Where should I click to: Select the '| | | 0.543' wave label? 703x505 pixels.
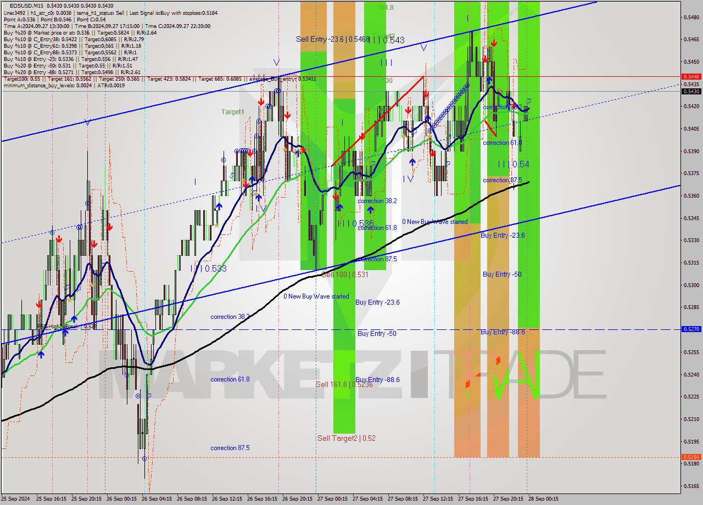[386, 40]
